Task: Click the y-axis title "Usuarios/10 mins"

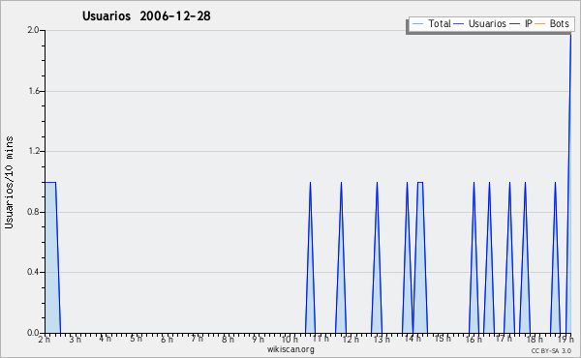Action: [x=9, y=182]
